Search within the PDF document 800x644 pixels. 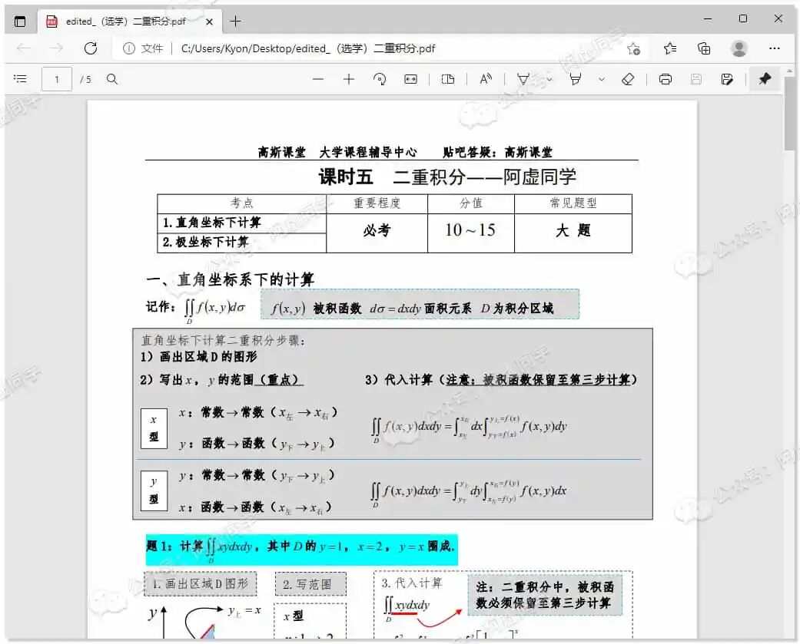coord(112,79)
